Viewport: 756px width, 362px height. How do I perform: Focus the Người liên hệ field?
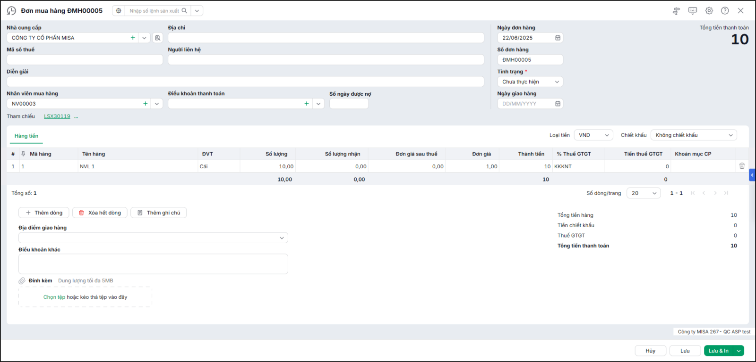point(326,59)
